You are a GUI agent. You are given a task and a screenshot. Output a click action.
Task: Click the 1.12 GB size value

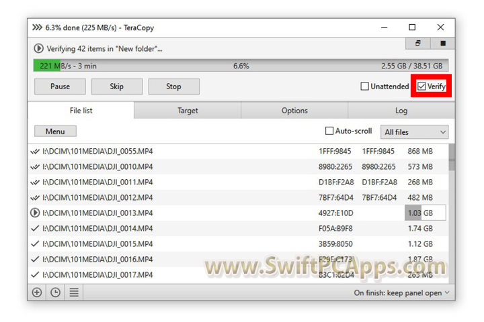click(x=420, y=244)
